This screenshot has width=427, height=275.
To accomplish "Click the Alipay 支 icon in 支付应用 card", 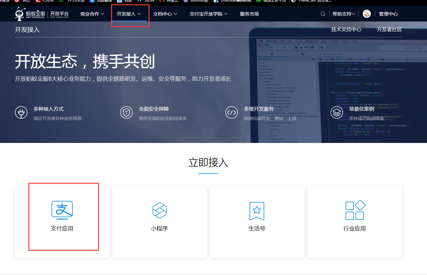I will click(62, 210).
